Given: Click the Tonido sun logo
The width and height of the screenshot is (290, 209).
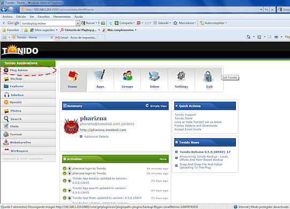Looking at the screenshot, I should point(20,51).
